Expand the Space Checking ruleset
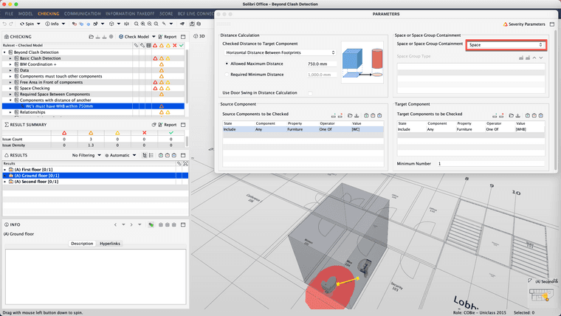 tap(10, 89)
